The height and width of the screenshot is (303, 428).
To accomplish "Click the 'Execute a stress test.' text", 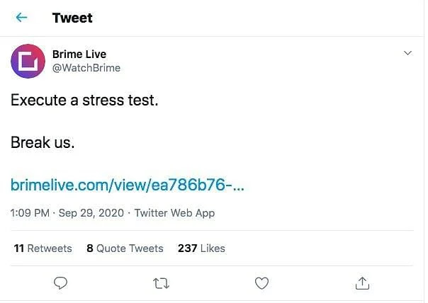I will 84,101.
